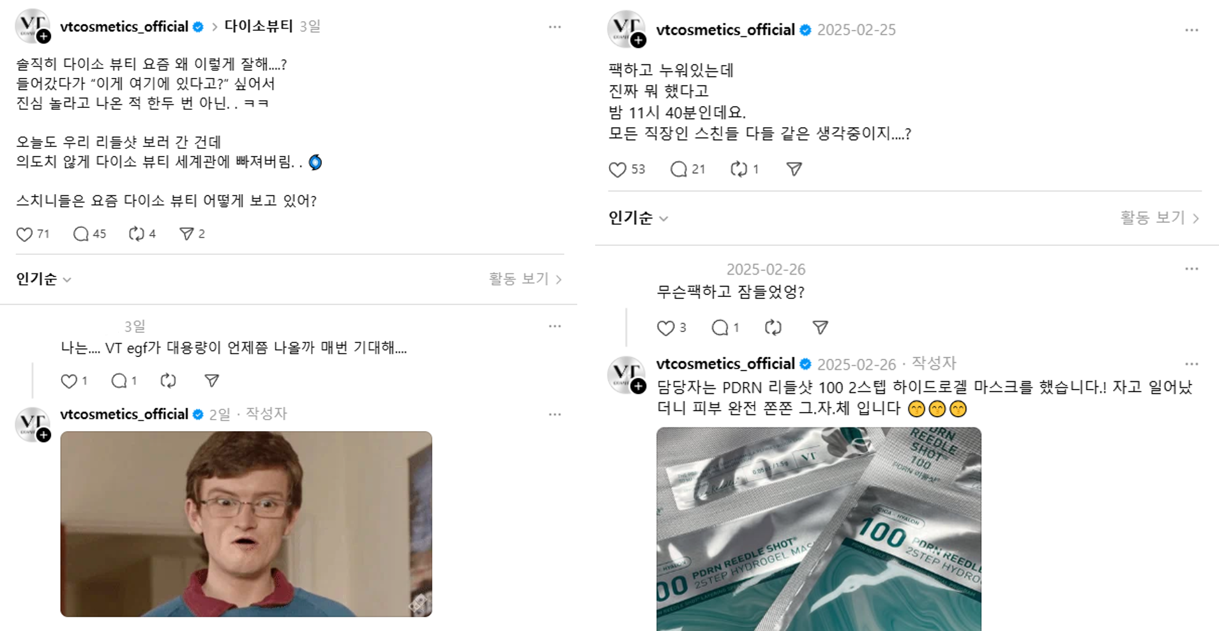Like the 2025-02-25 post with 53 hearts

click(617, 169)
